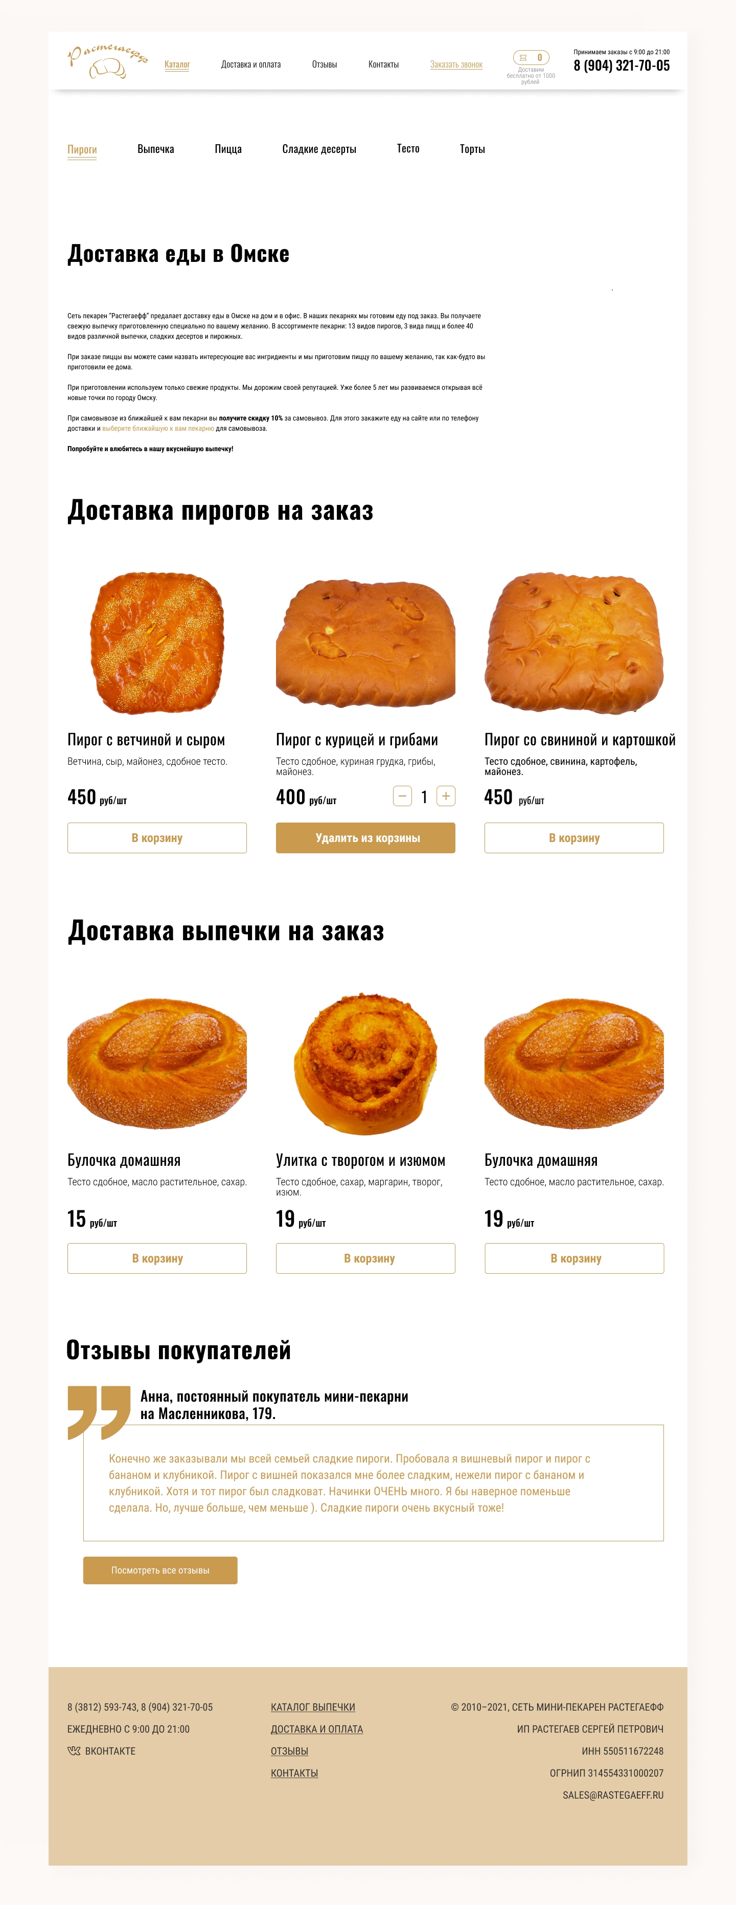Click the VKontakte icon in footer
This screenshot has width=736, height=1905.
click(74, 1751)
